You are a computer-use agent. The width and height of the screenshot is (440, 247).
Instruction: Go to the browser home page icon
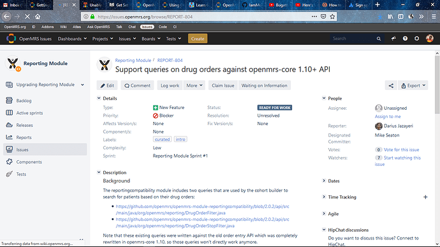click(x=38, y=17)
